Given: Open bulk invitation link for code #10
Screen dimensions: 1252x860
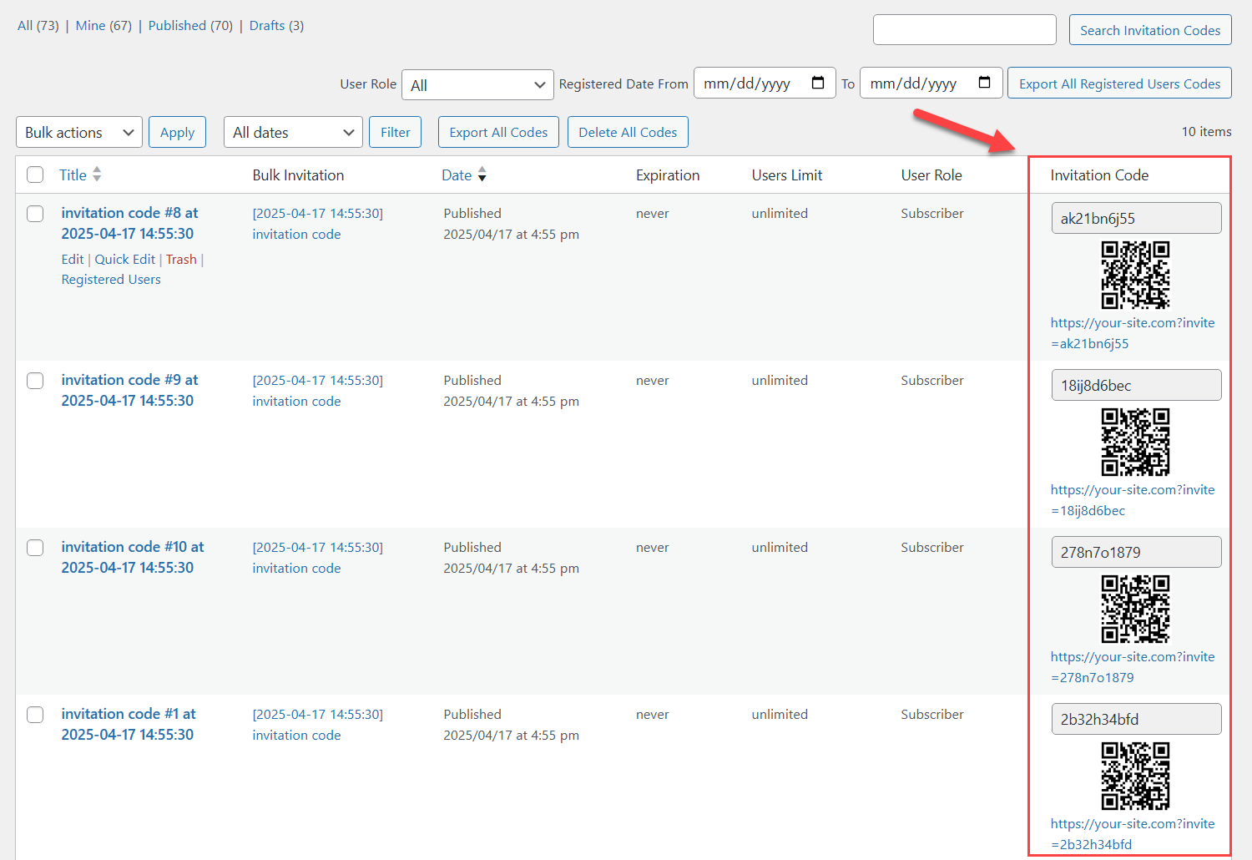Looking at the screenshot, I should (x=317, y=558).
